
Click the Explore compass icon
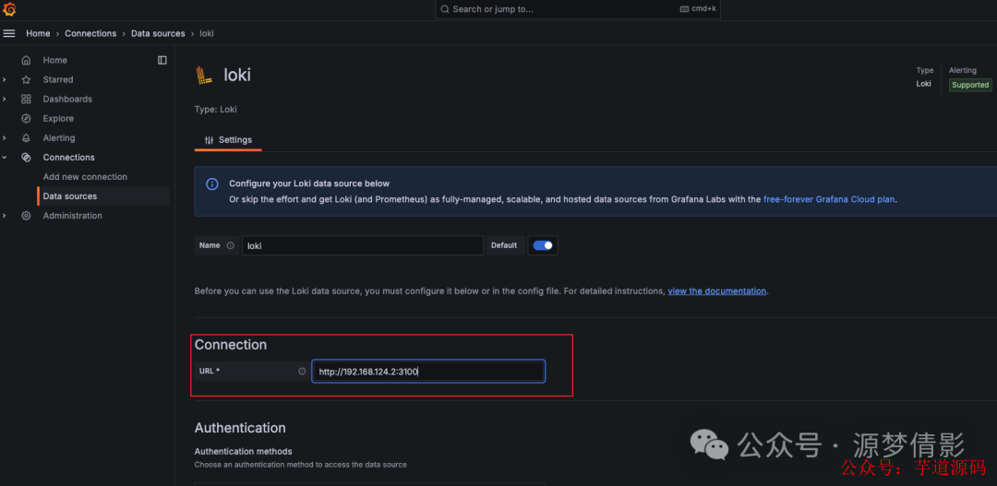(26, 119)
